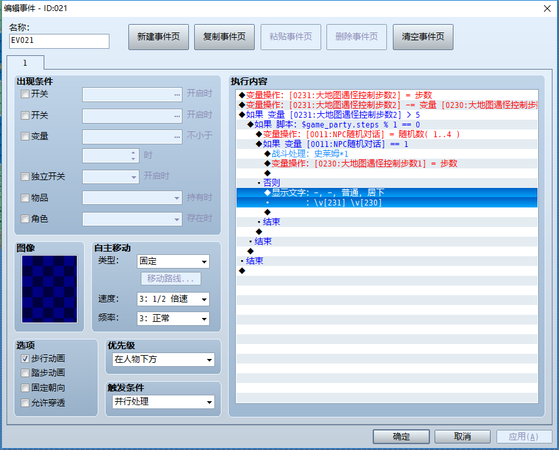559x450 pixels.
Task: Select the 否则 branch line
Action: click(x=387, y=183)
